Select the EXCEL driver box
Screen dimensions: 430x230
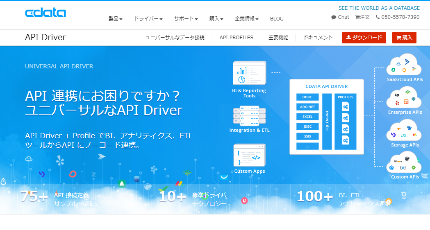(307, 117)
